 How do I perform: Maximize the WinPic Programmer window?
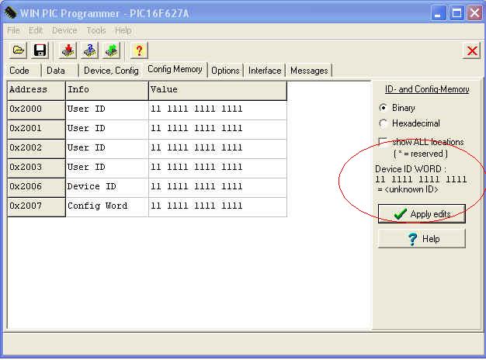(456, 13)
